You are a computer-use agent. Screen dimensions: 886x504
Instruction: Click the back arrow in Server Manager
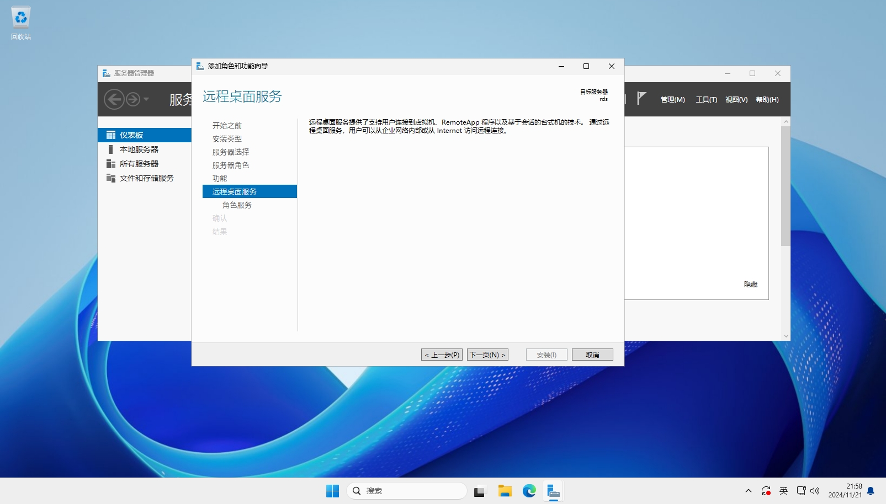point(114,99)
